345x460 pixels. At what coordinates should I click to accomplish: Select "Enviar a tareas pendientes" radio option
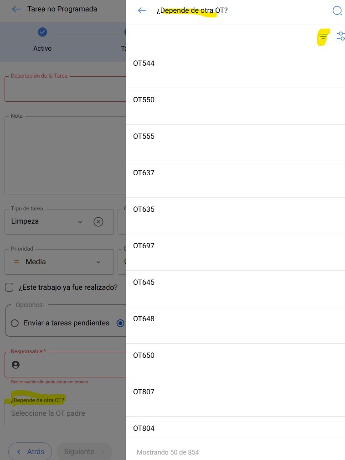tap(15, 323)
